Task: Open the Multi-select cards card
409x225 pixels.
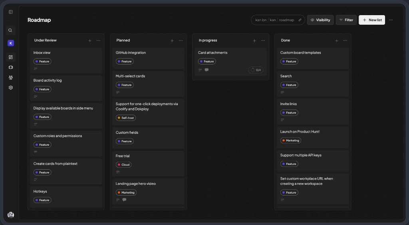Action: point(149,84)
